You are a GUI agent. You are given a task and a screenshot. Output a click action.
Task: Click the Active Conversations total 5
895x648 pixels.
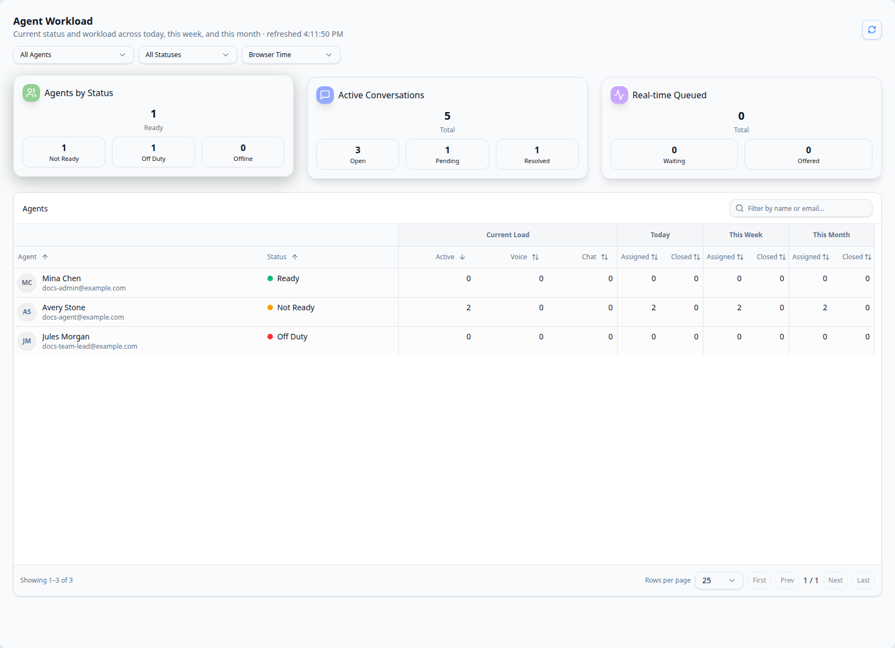click(448, 116)
